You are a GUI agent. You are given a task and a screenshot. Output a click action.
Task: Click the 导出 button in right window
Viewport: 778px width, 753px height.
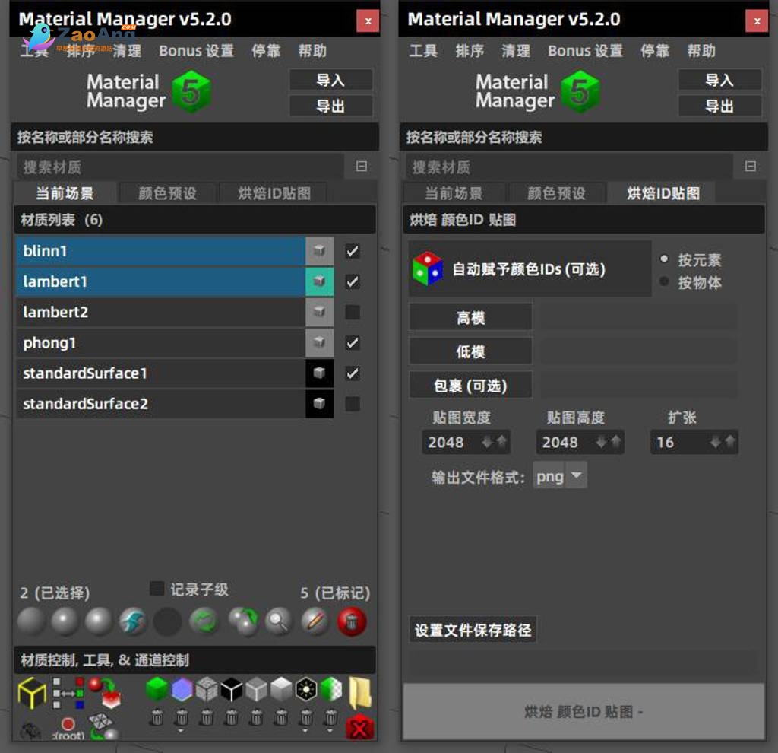click(719, 106)
